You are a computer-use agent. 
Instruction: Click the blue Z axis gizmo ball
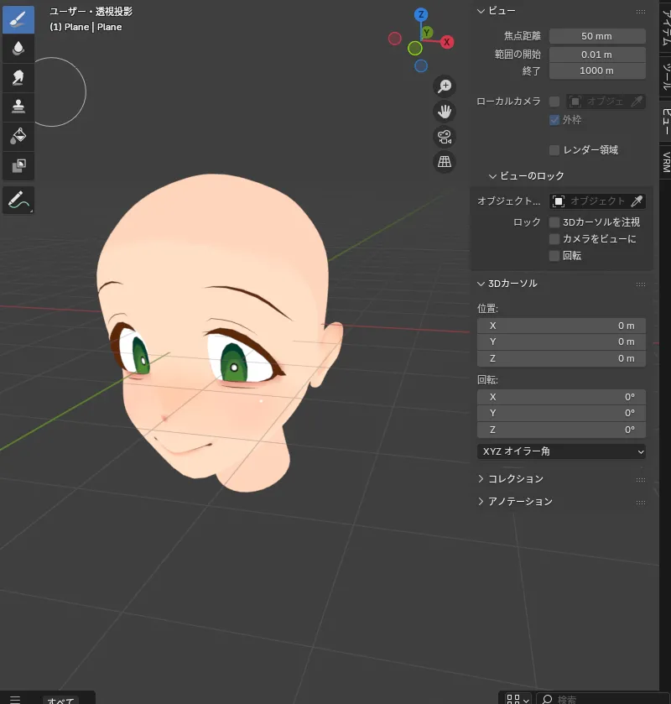(421, 14)
